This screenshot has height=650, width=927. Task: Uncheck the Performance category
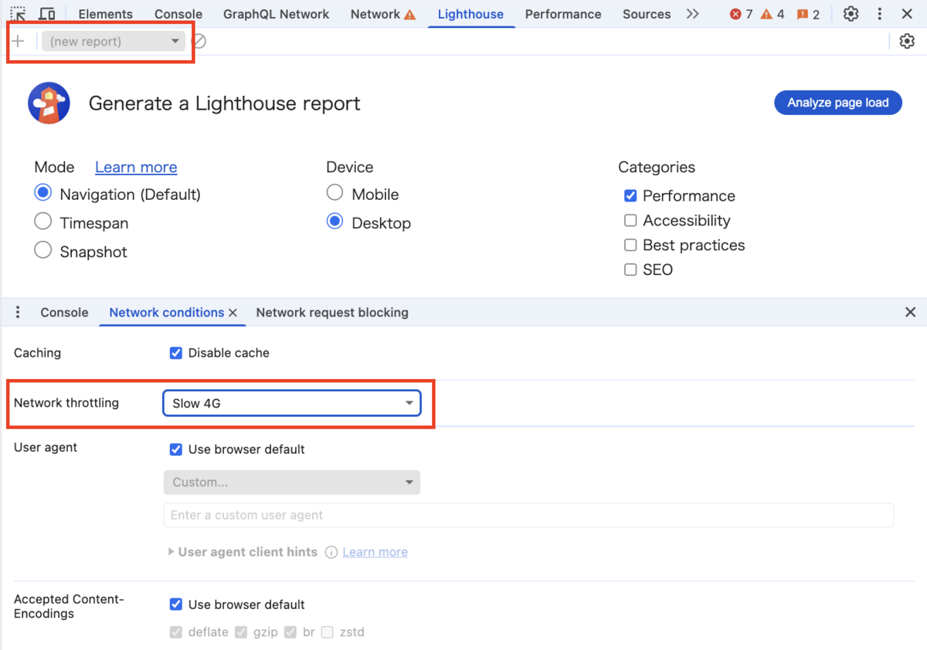tap(630, 196)
